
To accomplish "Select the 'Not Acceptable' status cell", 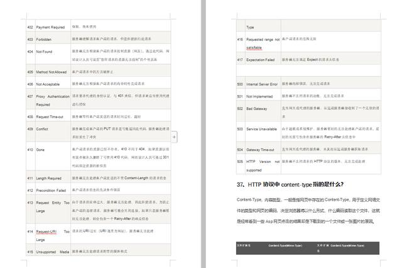I will [x=53, y=82].
